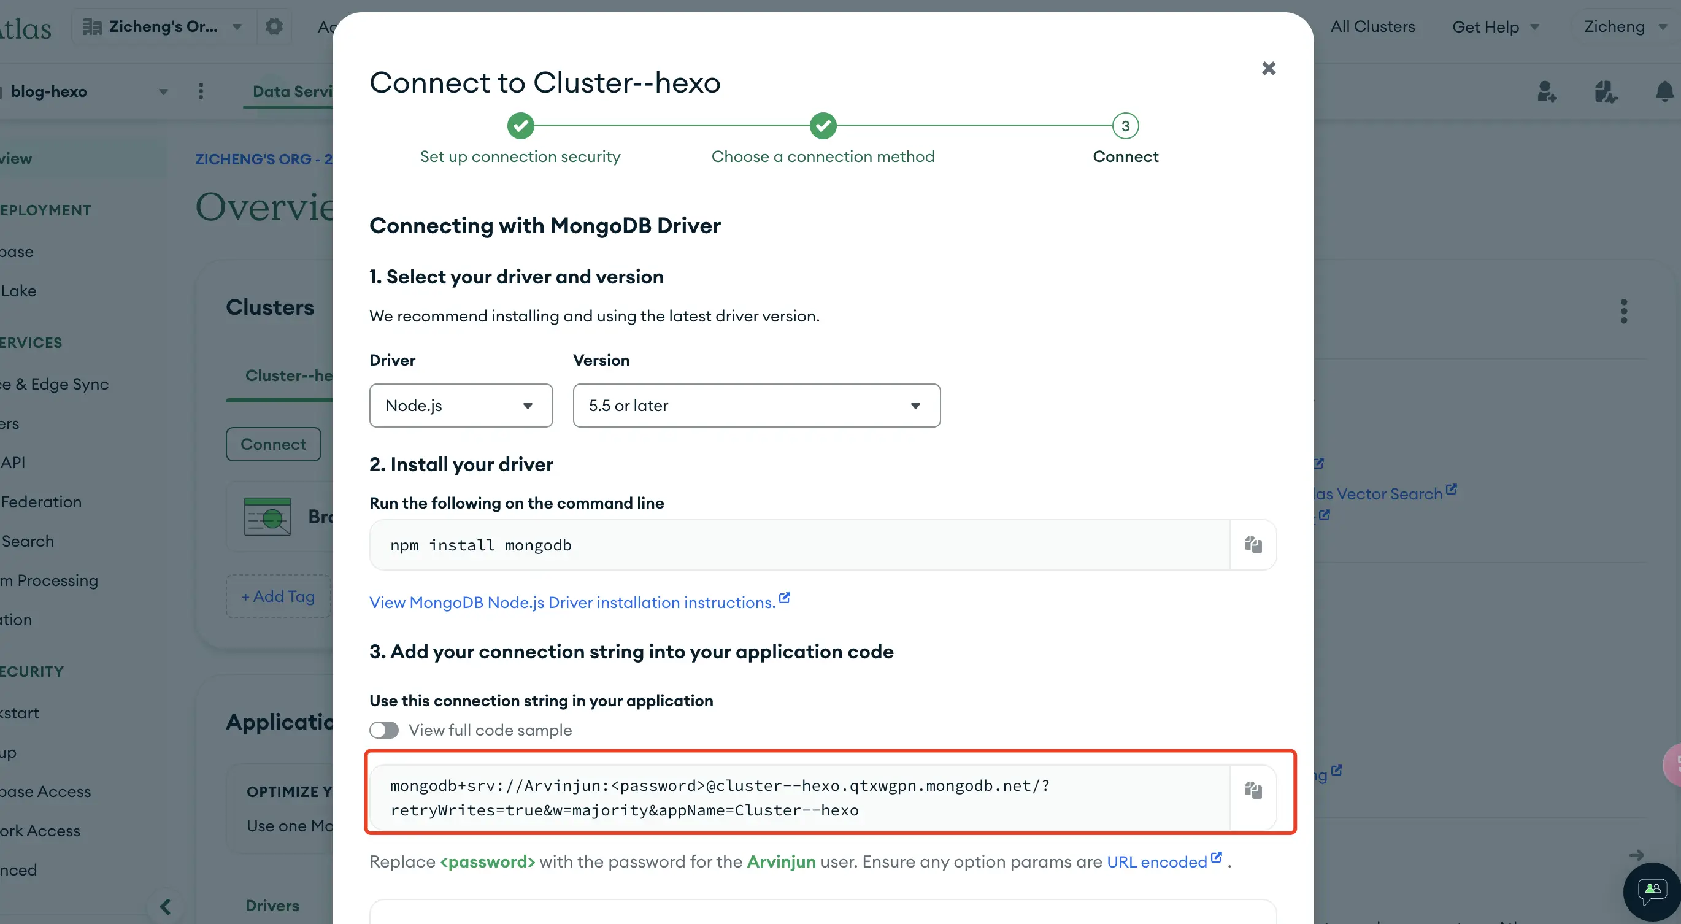The image size is (1681, 924).
Task: Go back to Choose a connection method step
Action: click(823, 139)
